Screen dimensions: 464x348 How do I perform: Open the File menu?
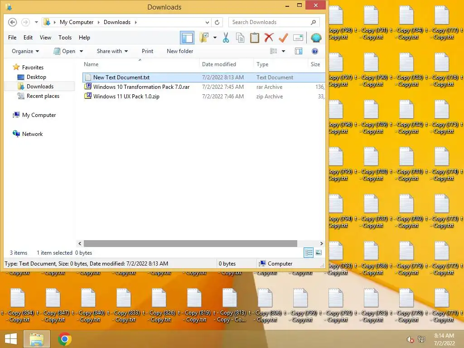click(12, 38)
